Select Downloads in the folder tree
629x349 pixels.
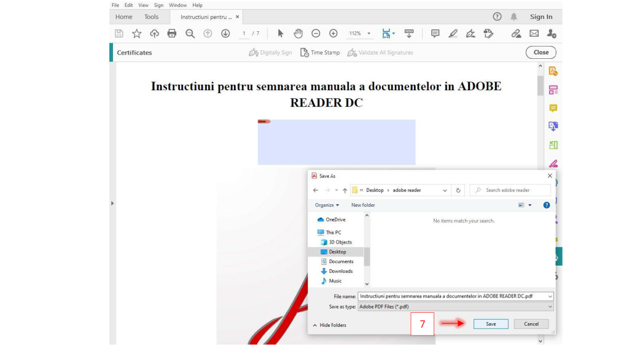click(x=340, y=271)
